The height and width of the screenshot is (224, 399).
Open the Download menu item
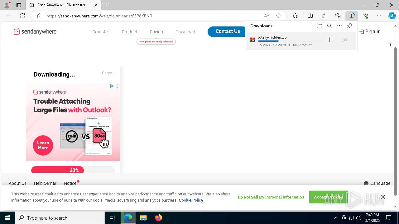click(185, 32)
